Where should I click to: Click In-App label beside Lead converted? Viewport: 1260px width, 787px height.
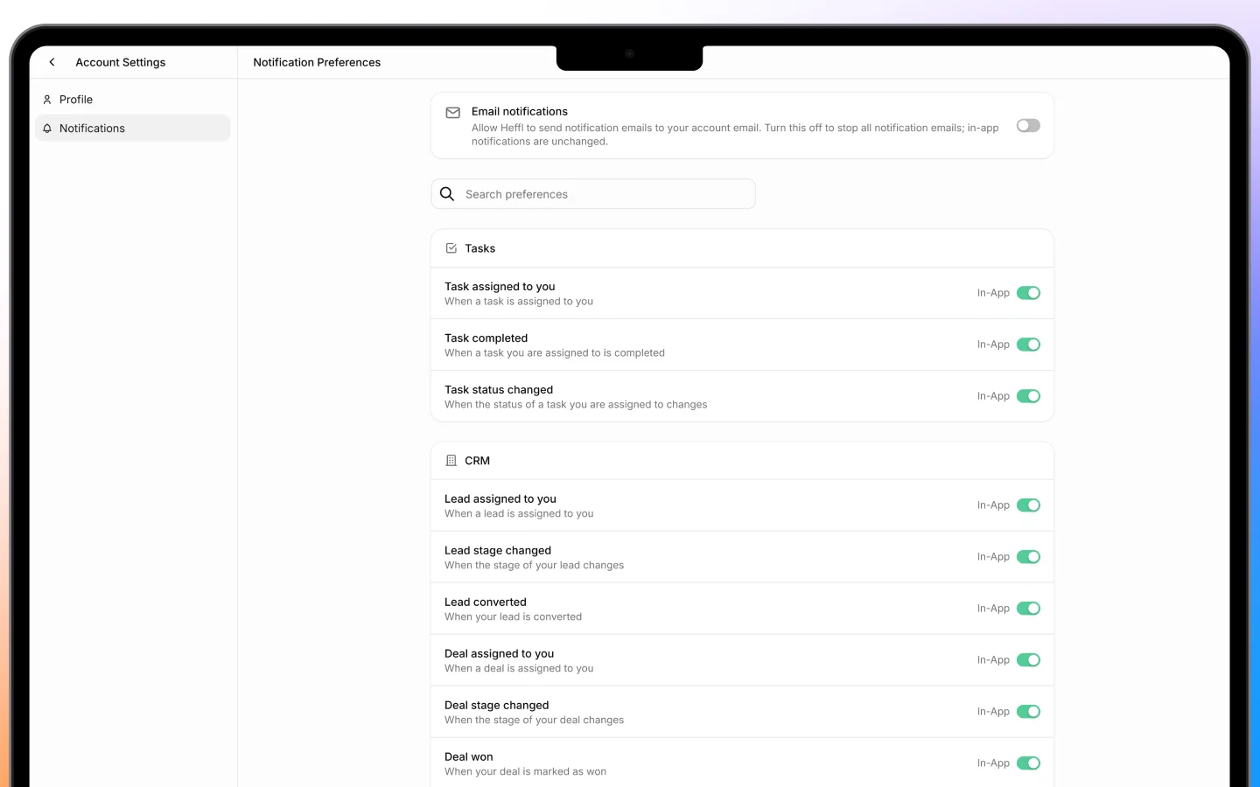pyautogui.click(x=993, y=609)
